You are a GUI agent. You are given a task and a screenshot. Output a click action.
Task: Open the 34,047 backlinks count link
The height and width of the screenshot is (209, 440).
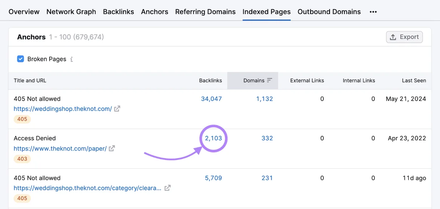point(212,99)
